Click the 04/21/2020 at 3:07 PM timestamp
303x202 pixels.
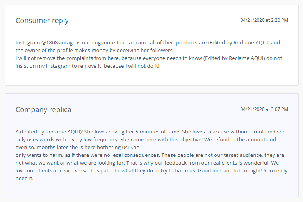[x=264, y=109]
